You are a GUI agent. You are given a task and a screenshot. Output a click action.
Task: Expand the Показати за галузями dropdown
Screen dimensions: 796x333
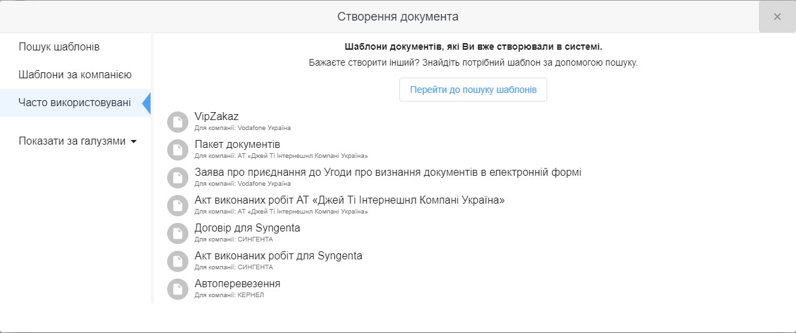[x=78, y=141]
